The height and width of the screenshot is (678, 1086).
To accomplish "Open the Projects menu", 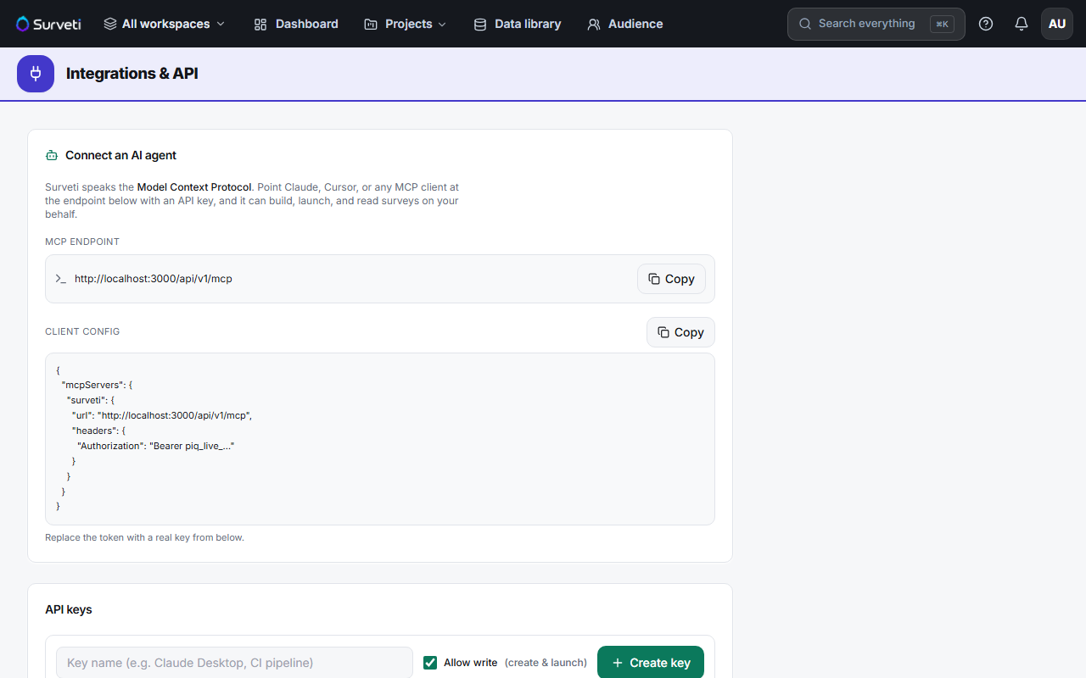I will (406, 24).
